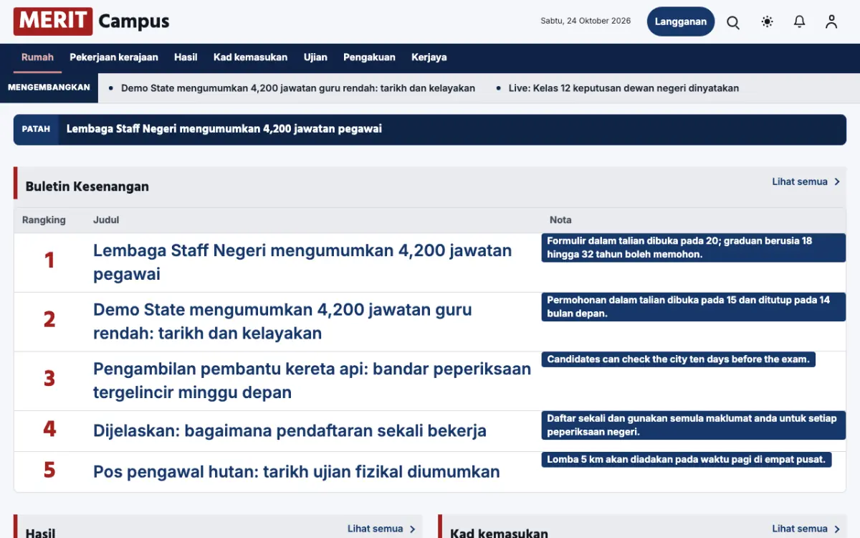Screen dimensions: 860x538
Task: Open Kad kemasukan navigation item
Action: coord(250,57)
